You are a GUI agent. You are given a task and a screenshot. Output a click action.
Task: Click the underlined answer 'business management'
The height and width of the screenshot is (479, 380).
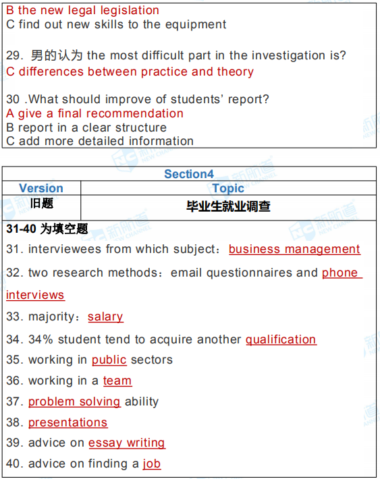click(x=294, y=249)
